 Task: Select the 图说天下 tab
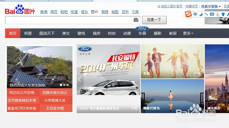point(47,33)
